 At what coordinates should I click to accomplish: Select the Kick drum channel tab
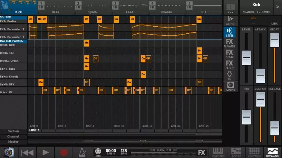(x=19, y=7)
